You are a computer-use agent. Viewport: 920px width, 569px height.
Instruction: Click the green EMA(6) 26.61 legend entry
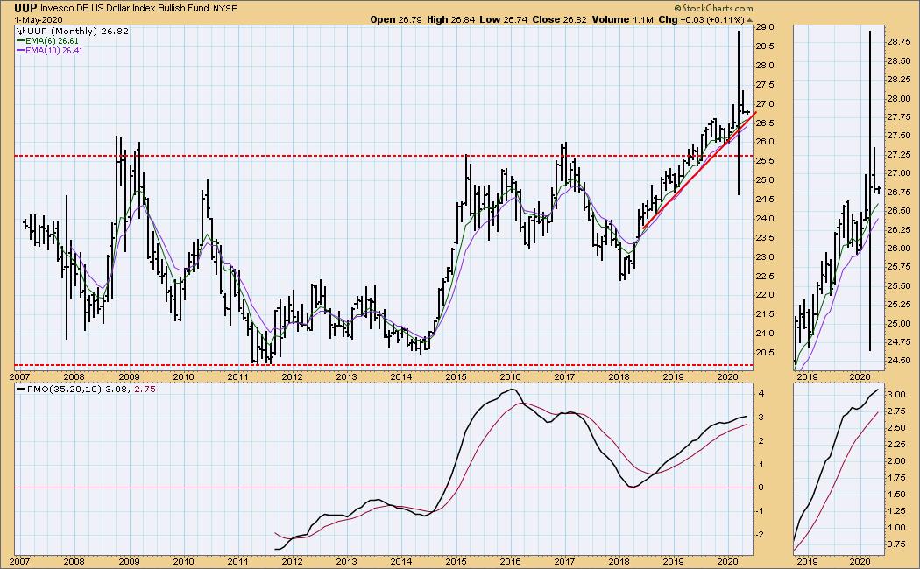47,41
